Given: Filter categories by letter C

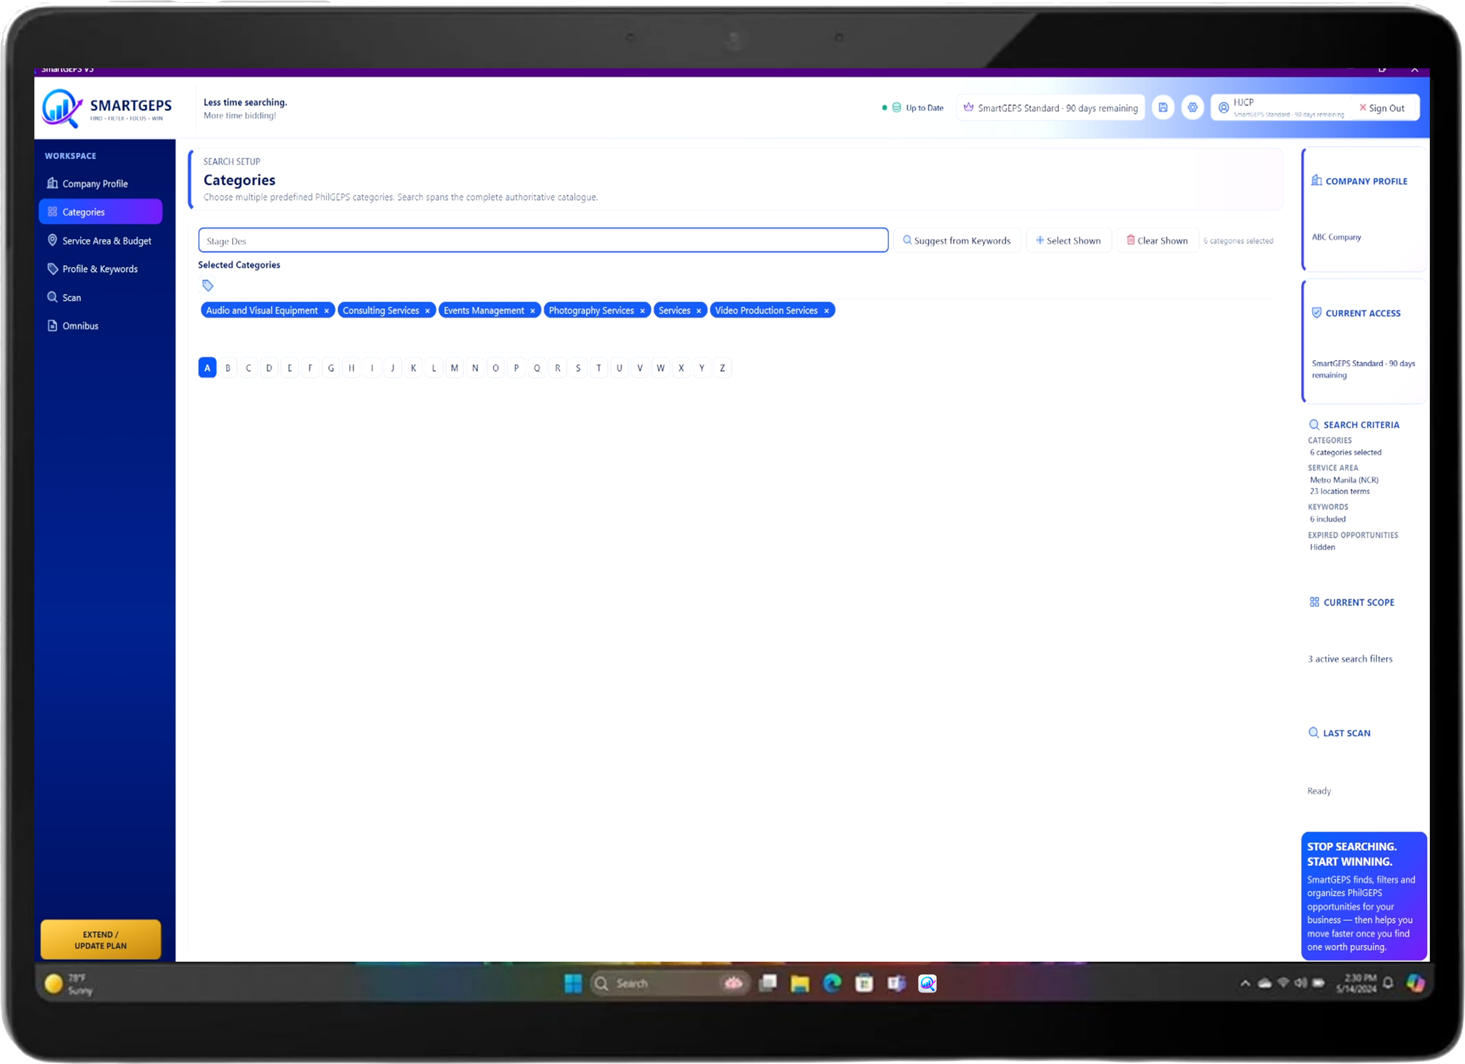Looking at the screenshot, I should tap(248, 368).
